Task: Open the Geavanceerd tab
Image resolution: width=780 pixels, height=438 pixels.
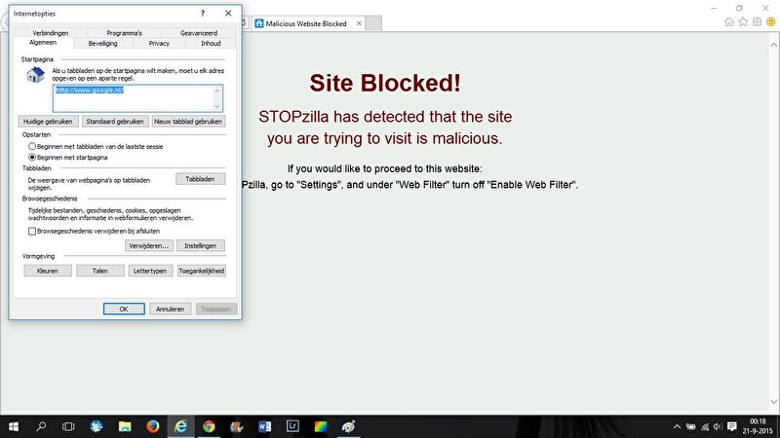Action: 201,33
